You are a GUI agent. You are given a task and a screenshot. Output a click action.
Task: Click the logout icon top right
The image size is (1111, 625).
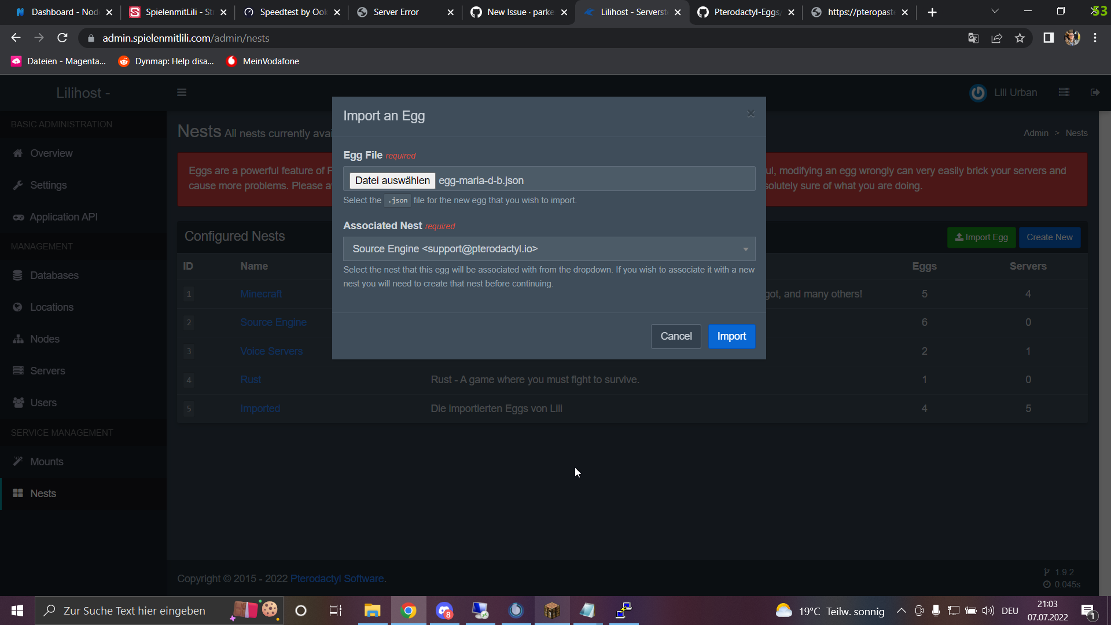(x=1095, y=92)
